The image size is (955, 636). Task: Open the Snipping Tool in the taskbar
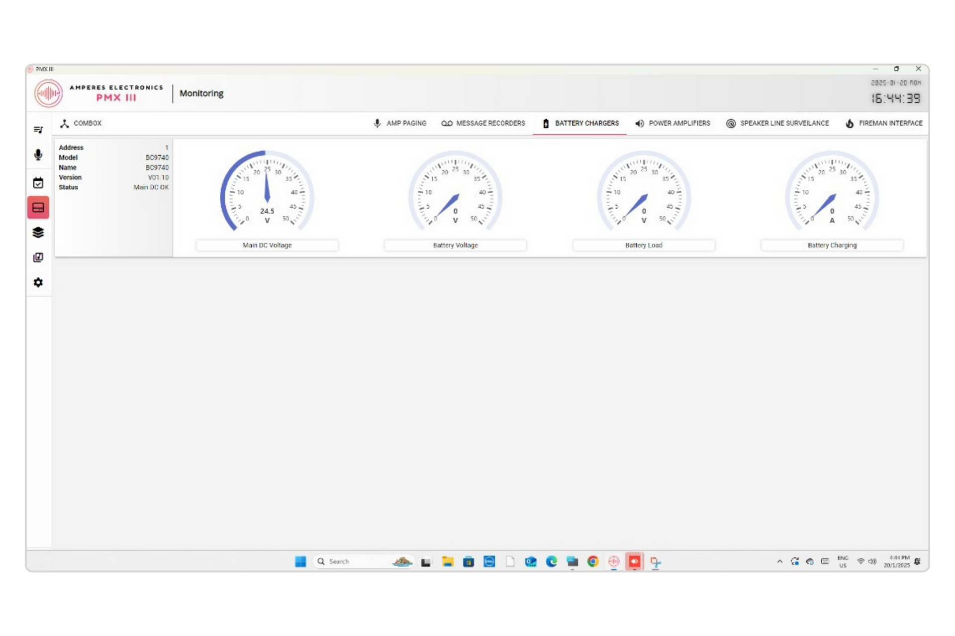656,562
